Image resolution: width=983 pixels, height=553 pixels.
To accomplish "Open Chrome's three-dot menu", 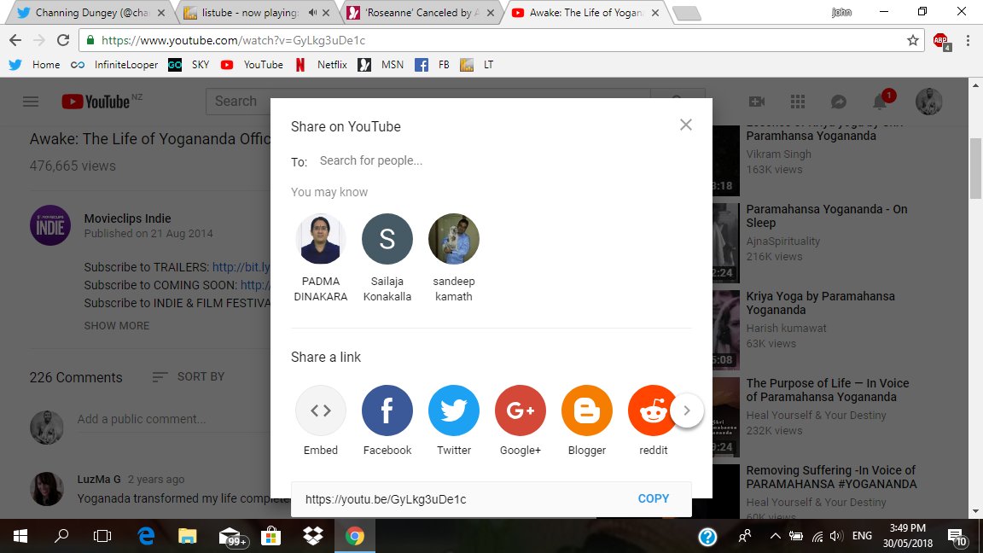I will pyautogui.click(x=968, y=40).
